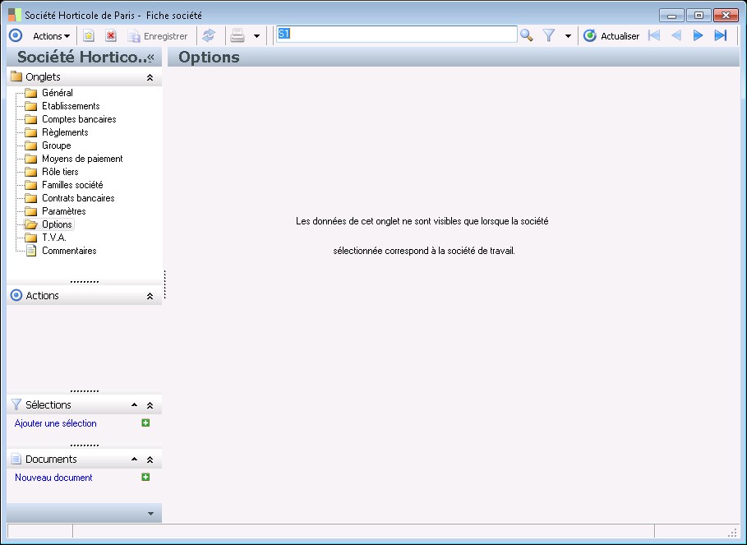Image resolution: width=747 pixels, height=545 pixels.
Task: Go to previous record arrow
Action: pos(676,35)
